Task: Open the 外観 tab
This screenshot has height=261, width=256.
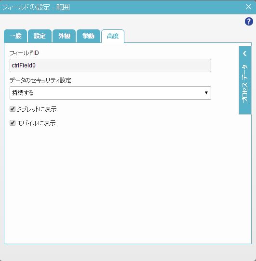Action: pos(64,36)
